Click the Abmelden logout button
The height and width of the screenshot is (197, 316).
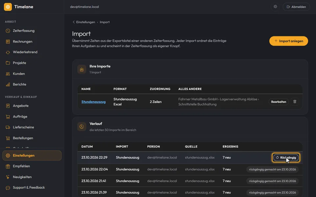coord(296,7)
